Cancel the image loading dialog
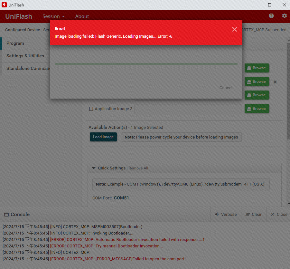This screenshot has width=290, height=269. 226,88
